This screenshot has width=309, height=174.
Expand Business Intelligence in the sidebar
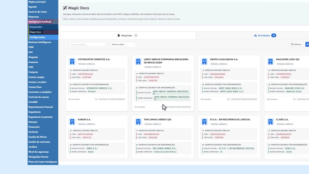(40, 42)
